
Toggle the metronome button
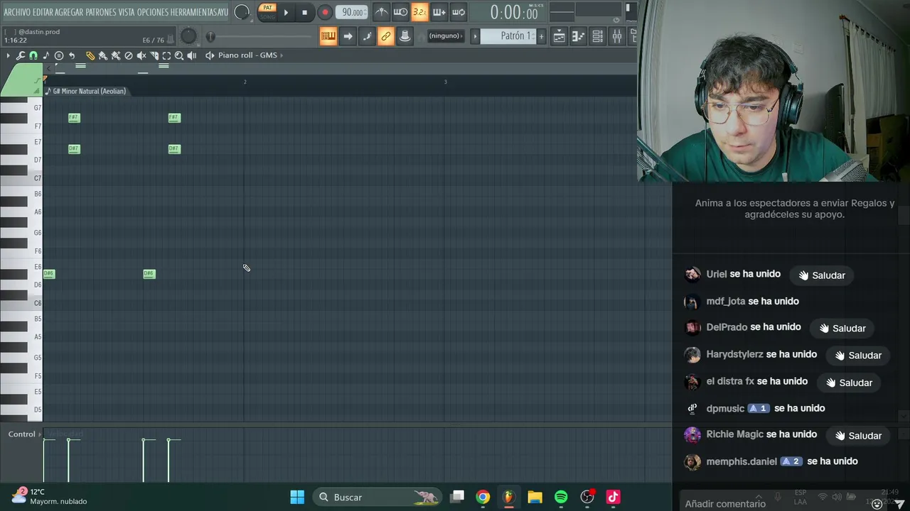(x=382, y=12)
